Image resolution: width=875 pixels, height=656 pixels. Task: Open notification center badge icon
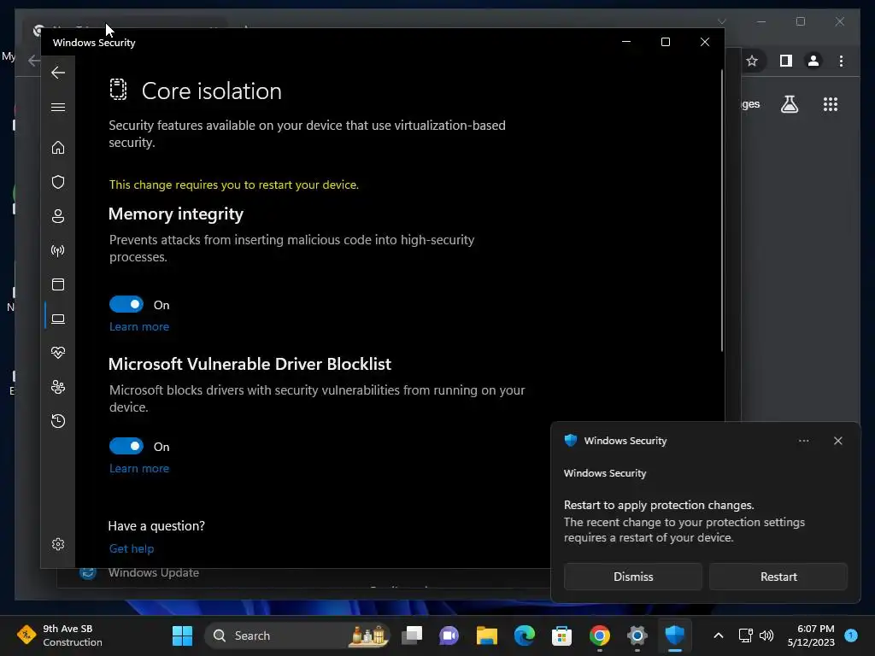pos(851,635)
